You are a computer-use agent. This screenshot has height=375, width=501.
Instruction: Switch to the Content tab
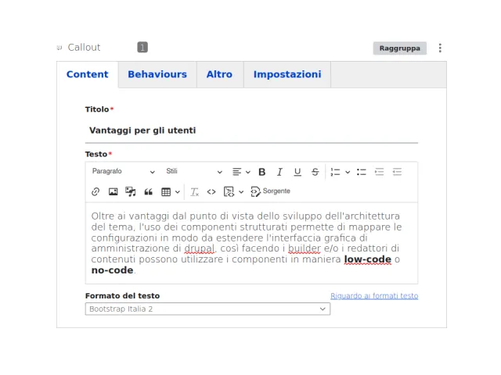pyautogui.click(x=87, y=74)
